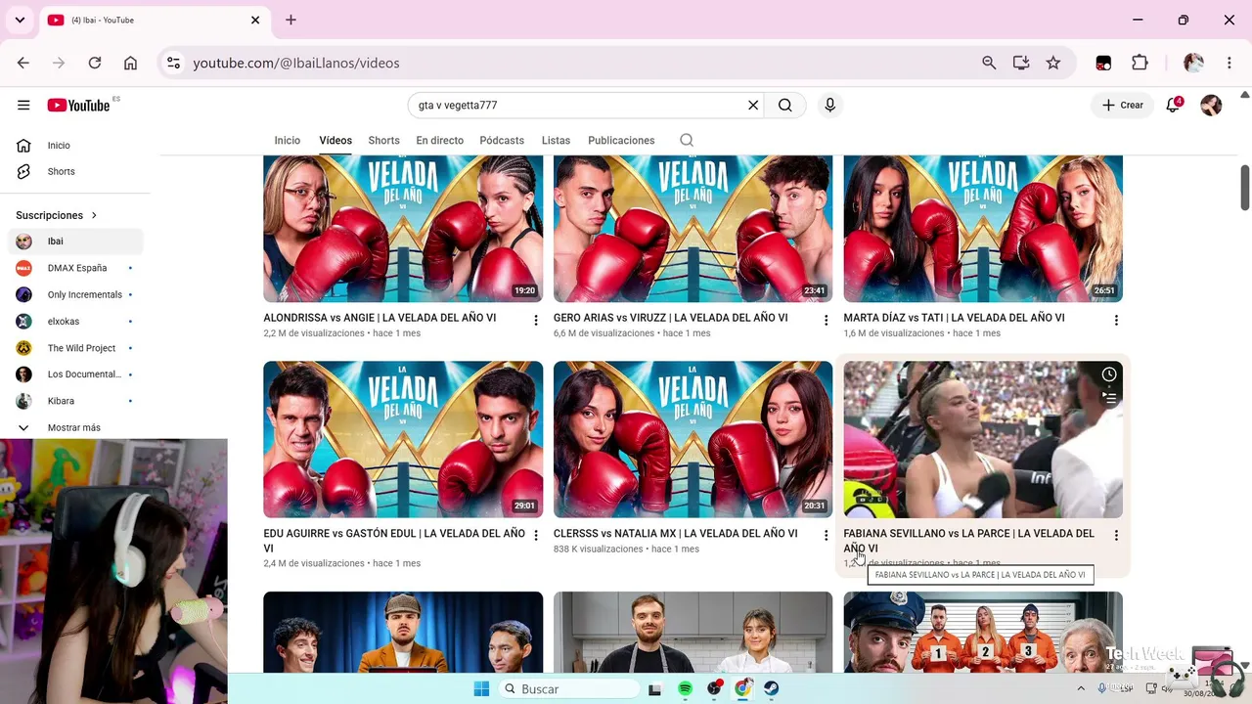1252x704 pixels.
Task: Open the Pódcasts channel tab
Action: [502, 141]
